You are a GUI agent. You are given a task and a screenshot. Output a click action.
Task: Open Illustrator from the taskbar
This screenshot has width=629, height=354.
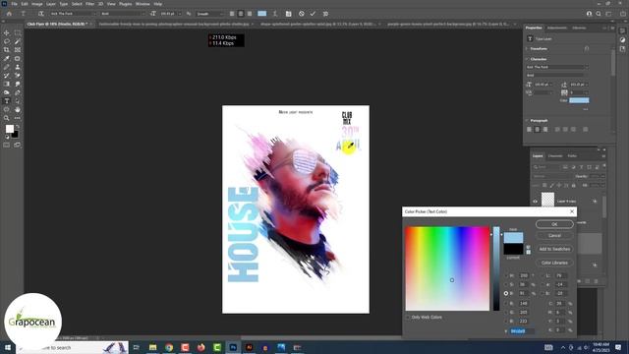coord(249,347)
